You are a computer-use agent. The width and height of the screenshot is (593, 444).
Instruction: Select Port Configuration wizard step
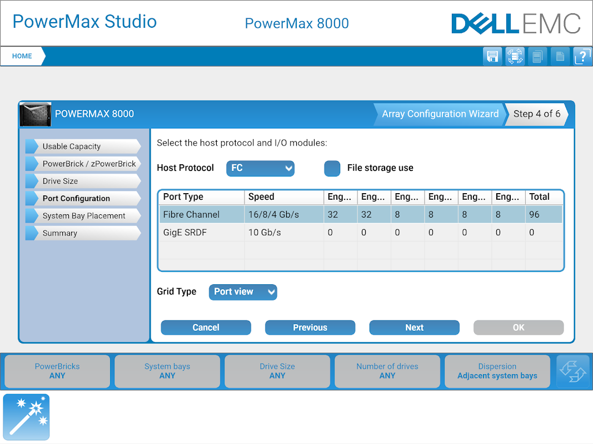[83, 199]
